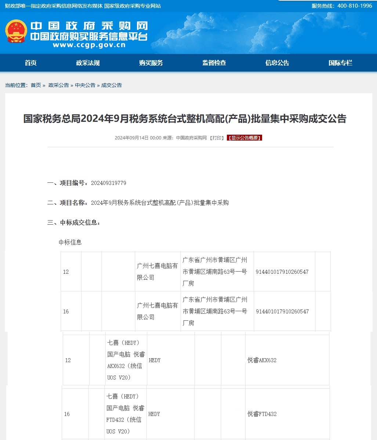Click the announcement headline 国家税务总局2024年9月...
The image size is (377, 440).
[185, 119]
